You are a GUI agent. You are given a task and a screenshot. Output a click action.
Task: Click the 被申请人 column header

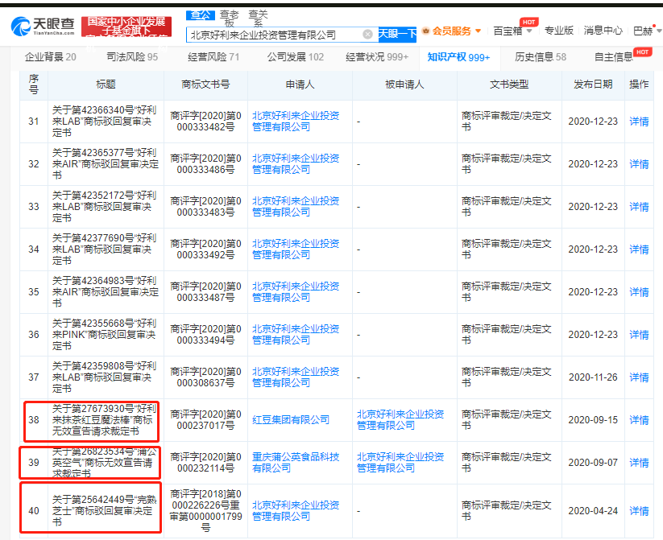[404, 85]
